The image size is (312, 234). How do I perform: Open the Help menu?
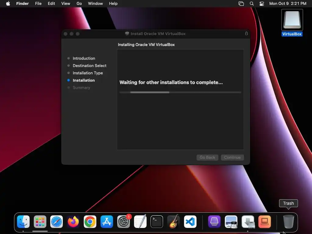coord(113,4)
